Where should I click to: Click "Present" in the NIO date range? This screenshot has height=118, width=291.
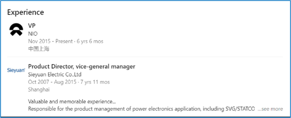(x=64, y=41)
